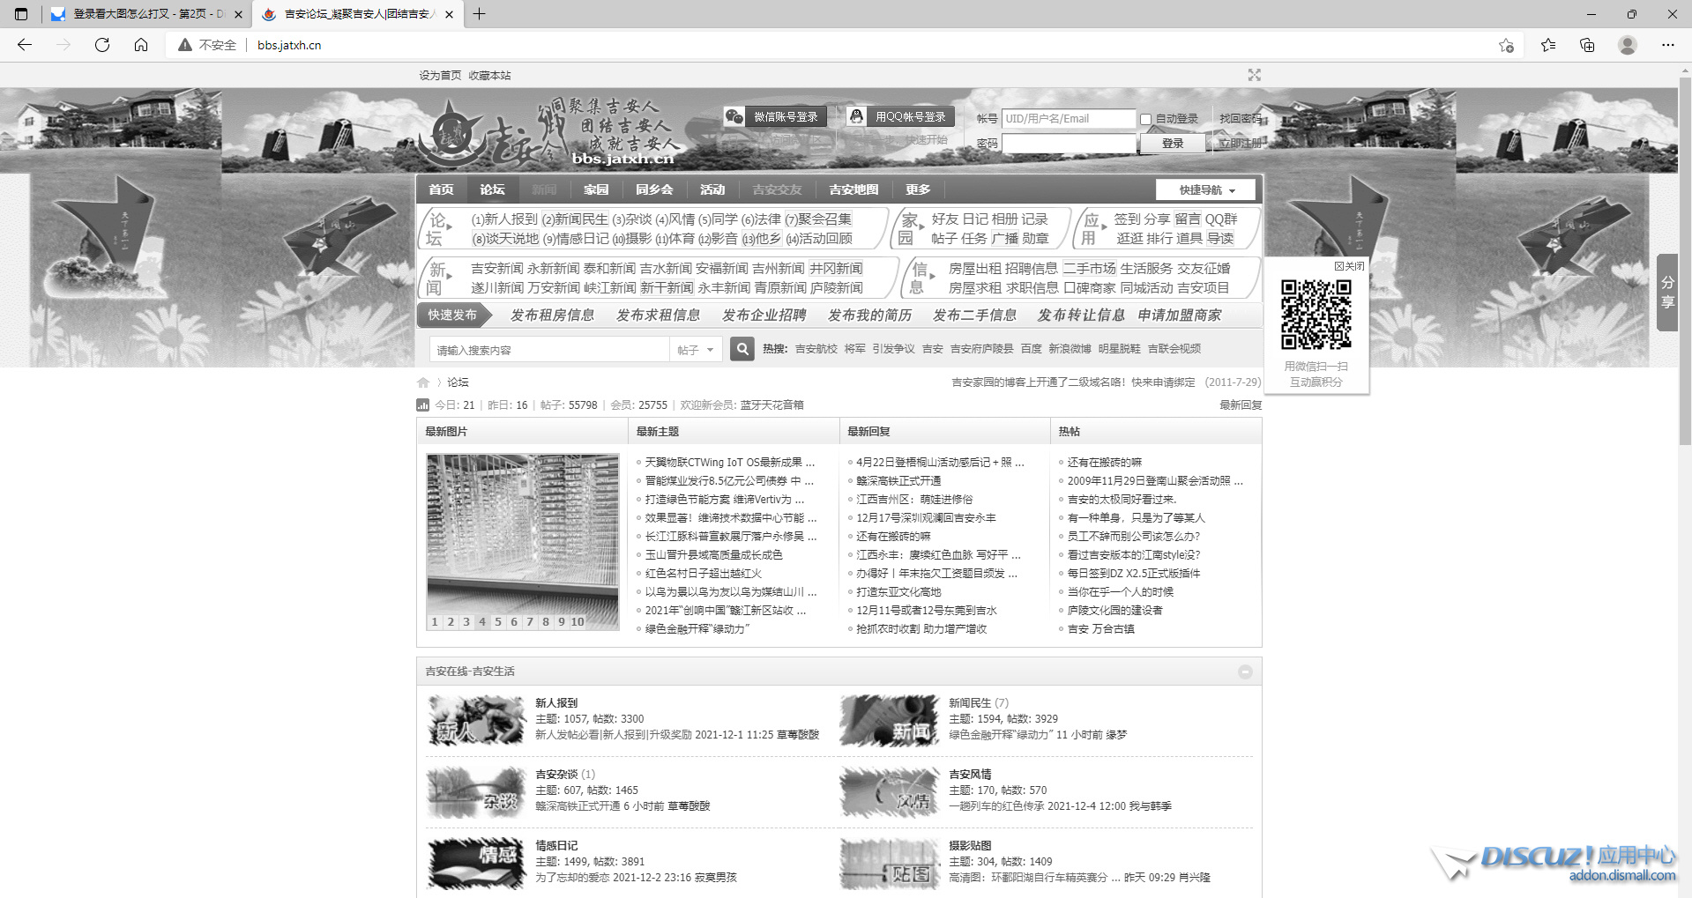Open the 更多 nav item
This screenshot has width=1692, height=898.
click(x=918, y=189)
